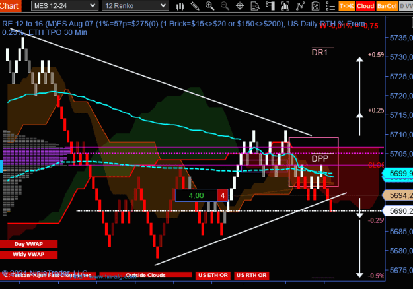413x289 pixels.
Task: Activate the crosshair cursor tool
Action: click(x=240, y=6)
